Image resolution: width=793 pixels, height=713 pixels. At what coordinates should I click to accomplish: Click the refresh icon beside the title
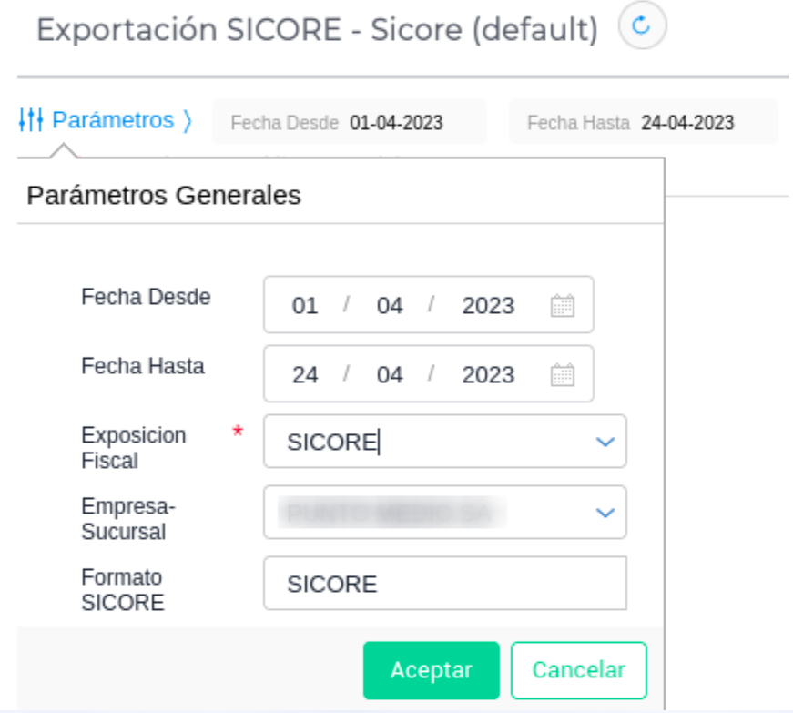pyautogui.click(x=642, y=28)
